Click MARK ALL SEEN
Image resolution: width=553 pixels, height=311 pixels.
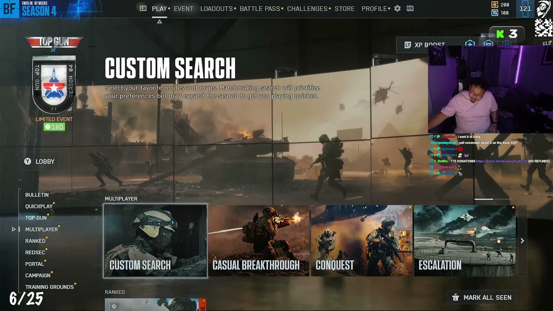(481, 298)
